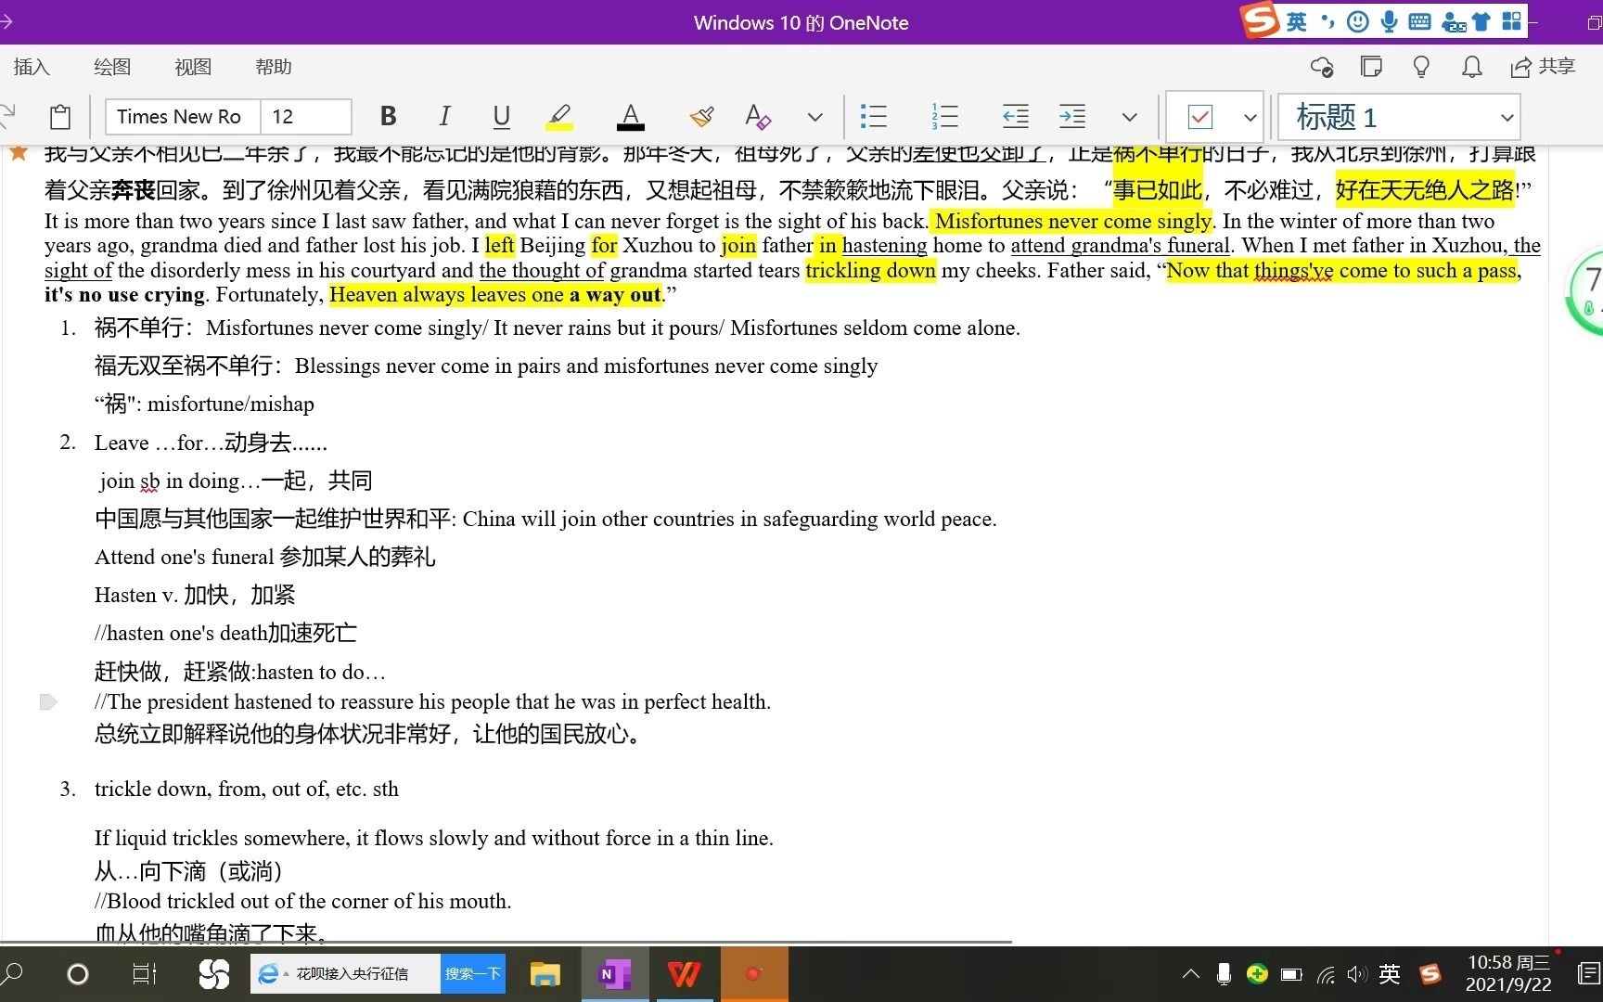Switch Sogou input language 英 toggle
Screen dimensions: 1603x1002
point(1297,21)
